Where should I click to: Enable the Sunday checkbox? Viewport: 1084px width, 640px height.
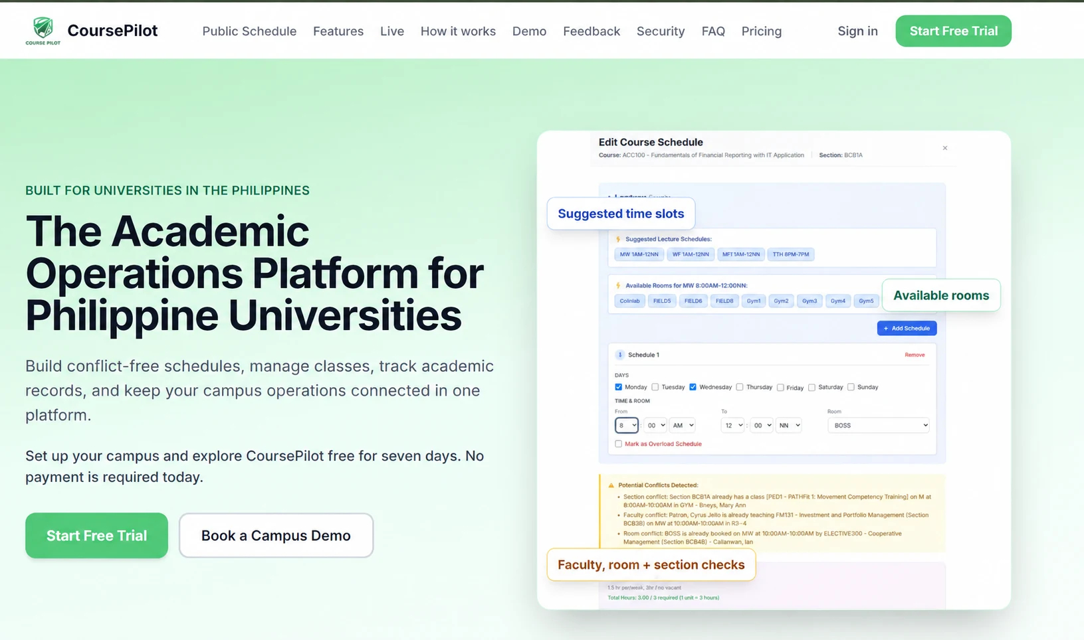pyautogui.click(x=851, y=387)
